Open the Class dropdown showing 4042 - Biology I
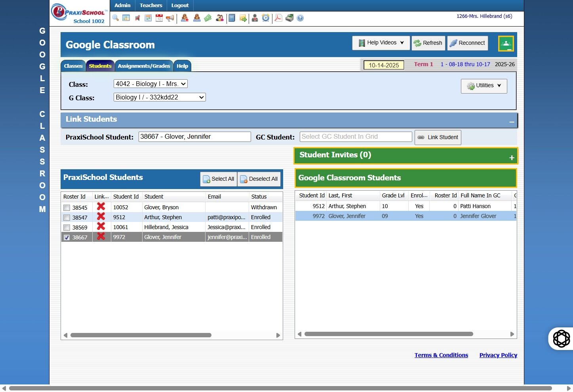This screenshot has width=573, height=392. tap(150, 84)
